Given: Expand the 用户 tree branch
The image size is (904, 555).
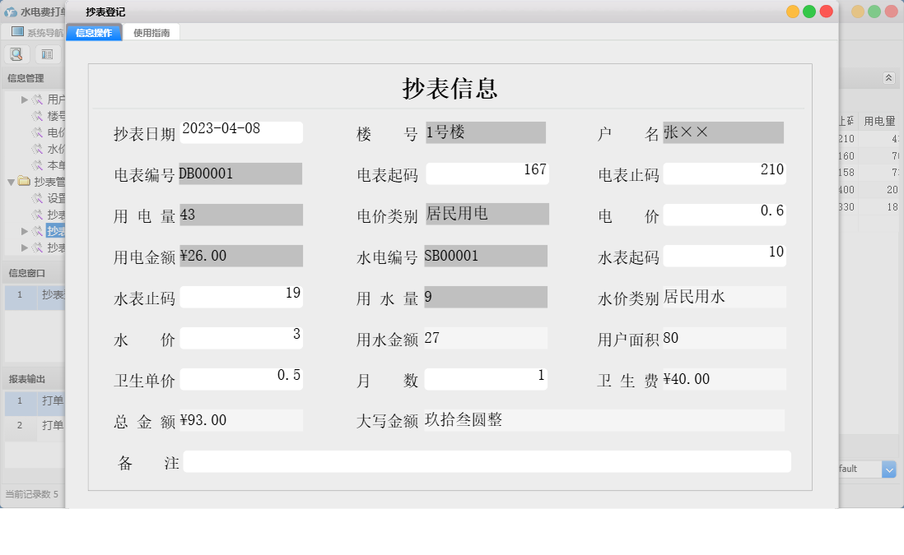Looking at the screenshot, I should coord(25,100).
